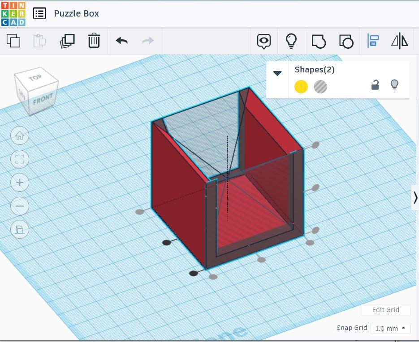Toggle lock editing padlock icon

[375, 85]
